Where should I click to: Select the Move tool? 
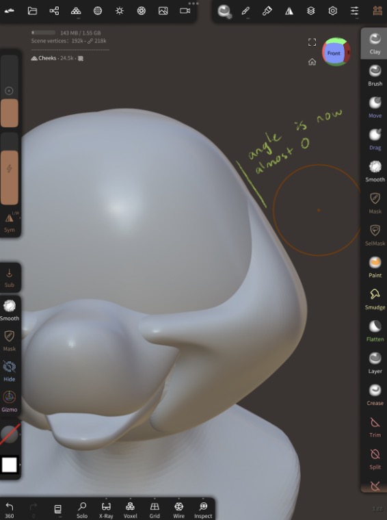375,107
